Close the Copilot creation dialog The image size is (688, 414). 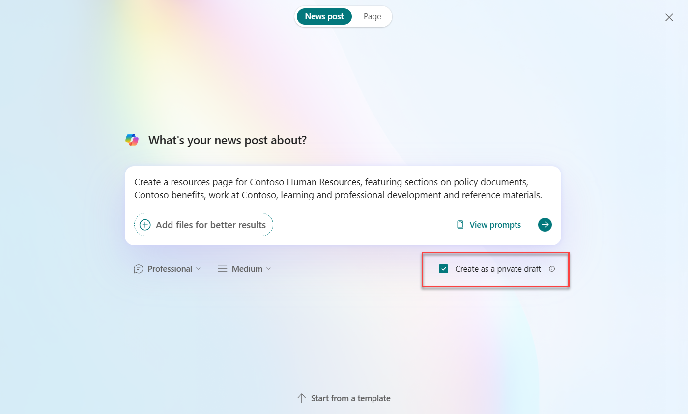pyautogui.click(x=669, y=17)
